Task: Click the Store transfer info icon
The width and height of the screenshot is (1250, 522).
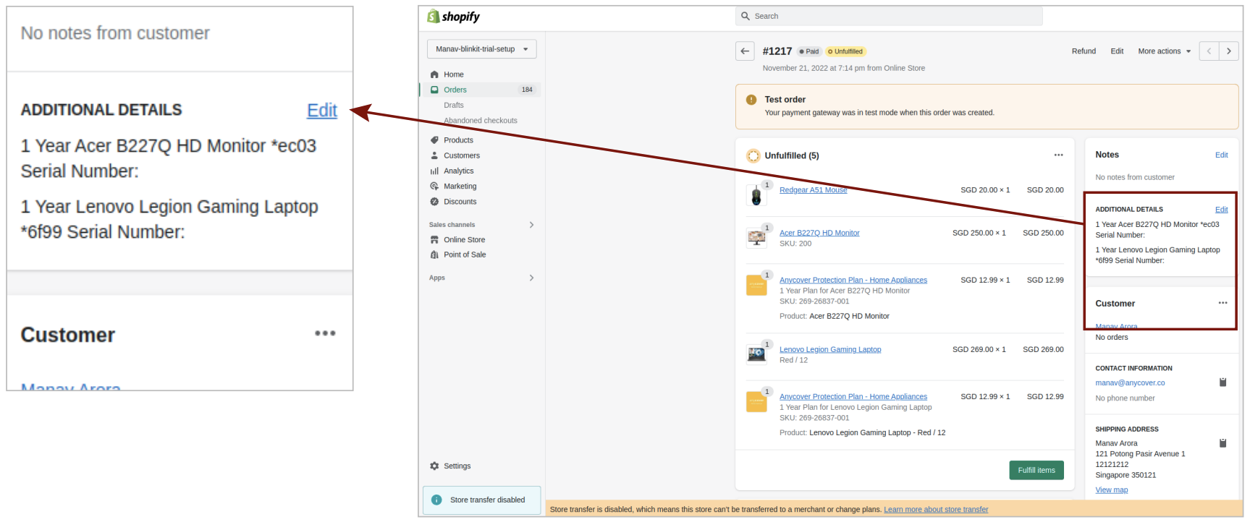Action: coord(436,500)
